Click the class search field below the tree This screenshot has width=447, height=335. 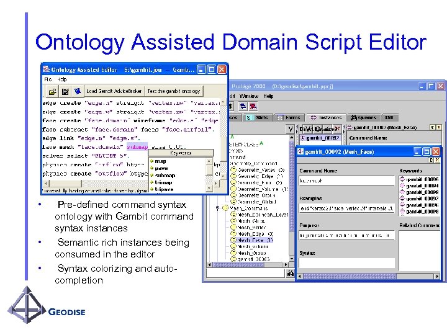(246, 273)
